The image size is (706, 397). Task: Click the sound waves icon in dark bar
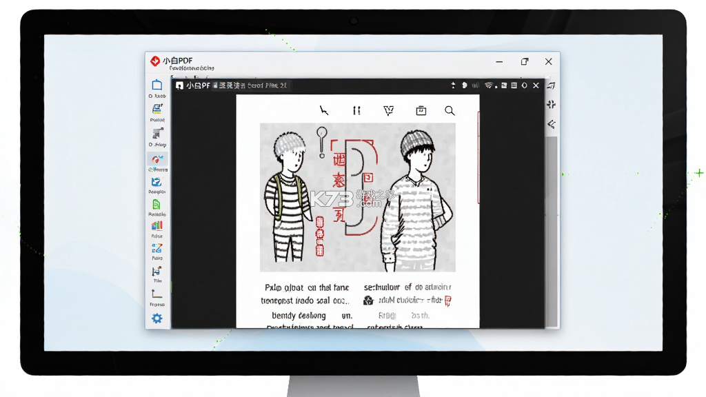[475, 85]
